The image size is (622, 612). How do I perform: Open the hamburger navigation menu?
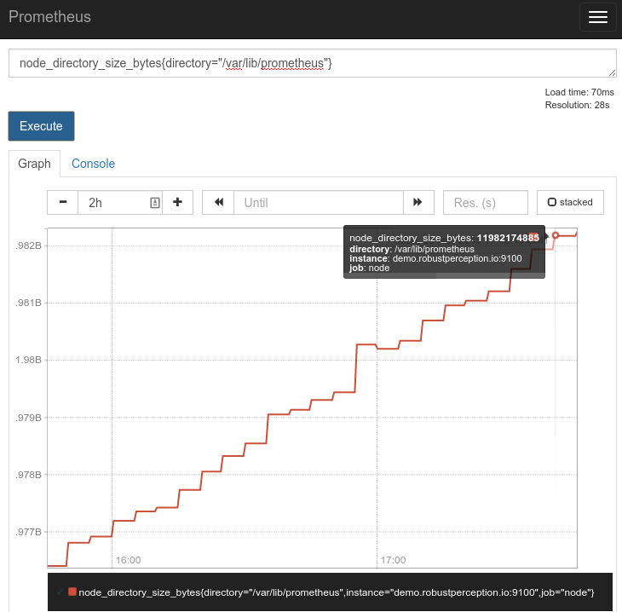click(x=598, y=17)
